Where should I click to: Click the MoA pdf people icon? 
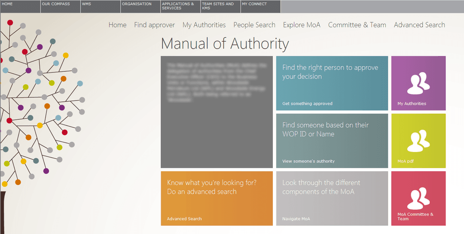[418, 141]
